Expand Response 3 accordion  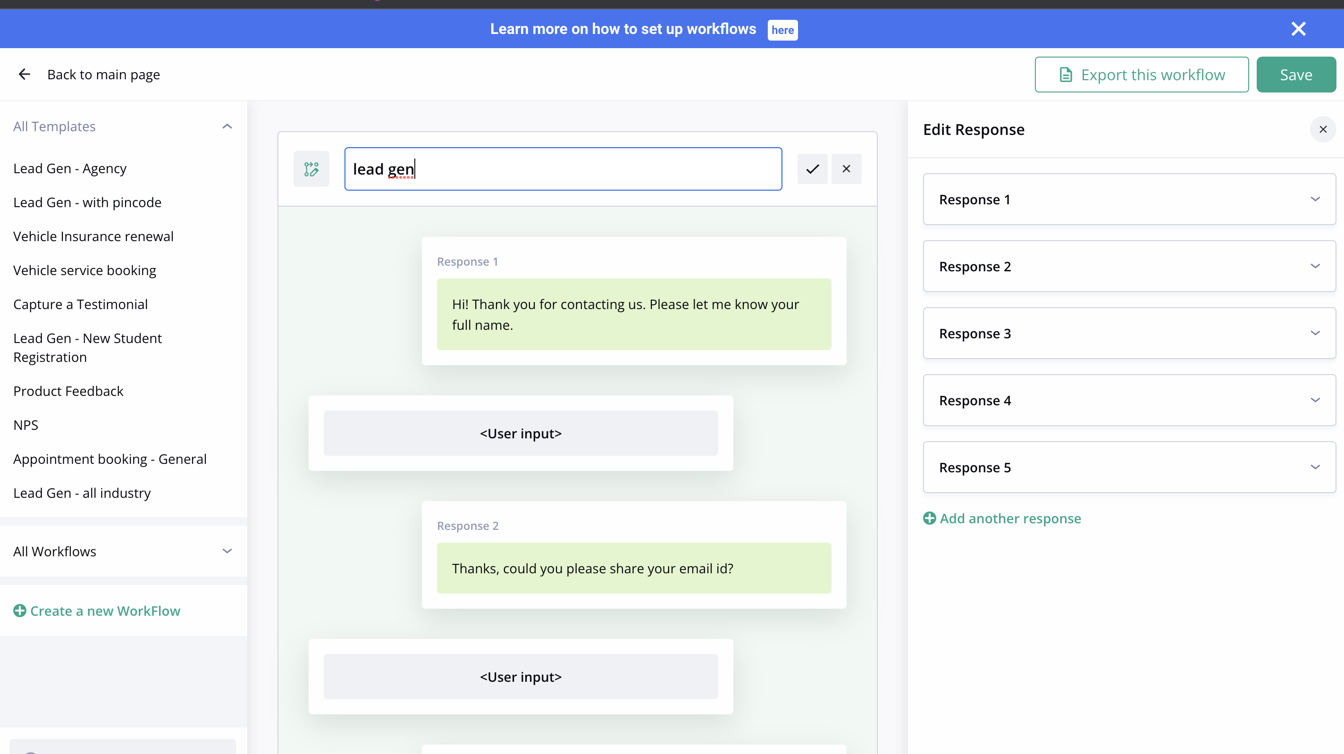(1129, 334)
